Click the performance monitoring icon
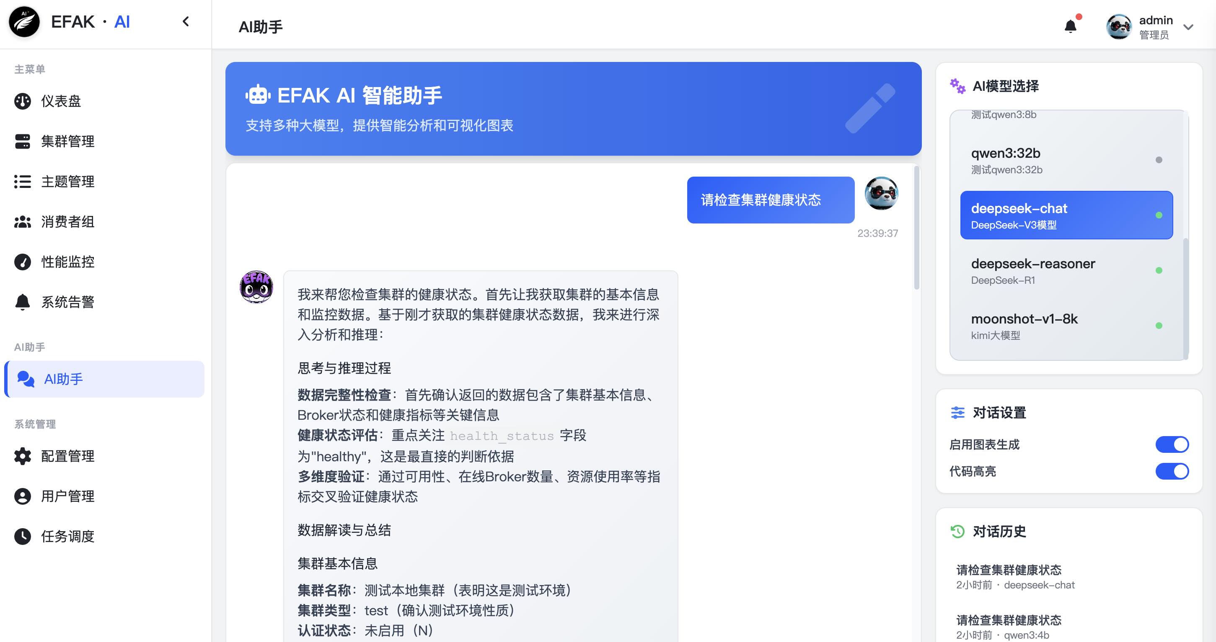 click(22, 262)
